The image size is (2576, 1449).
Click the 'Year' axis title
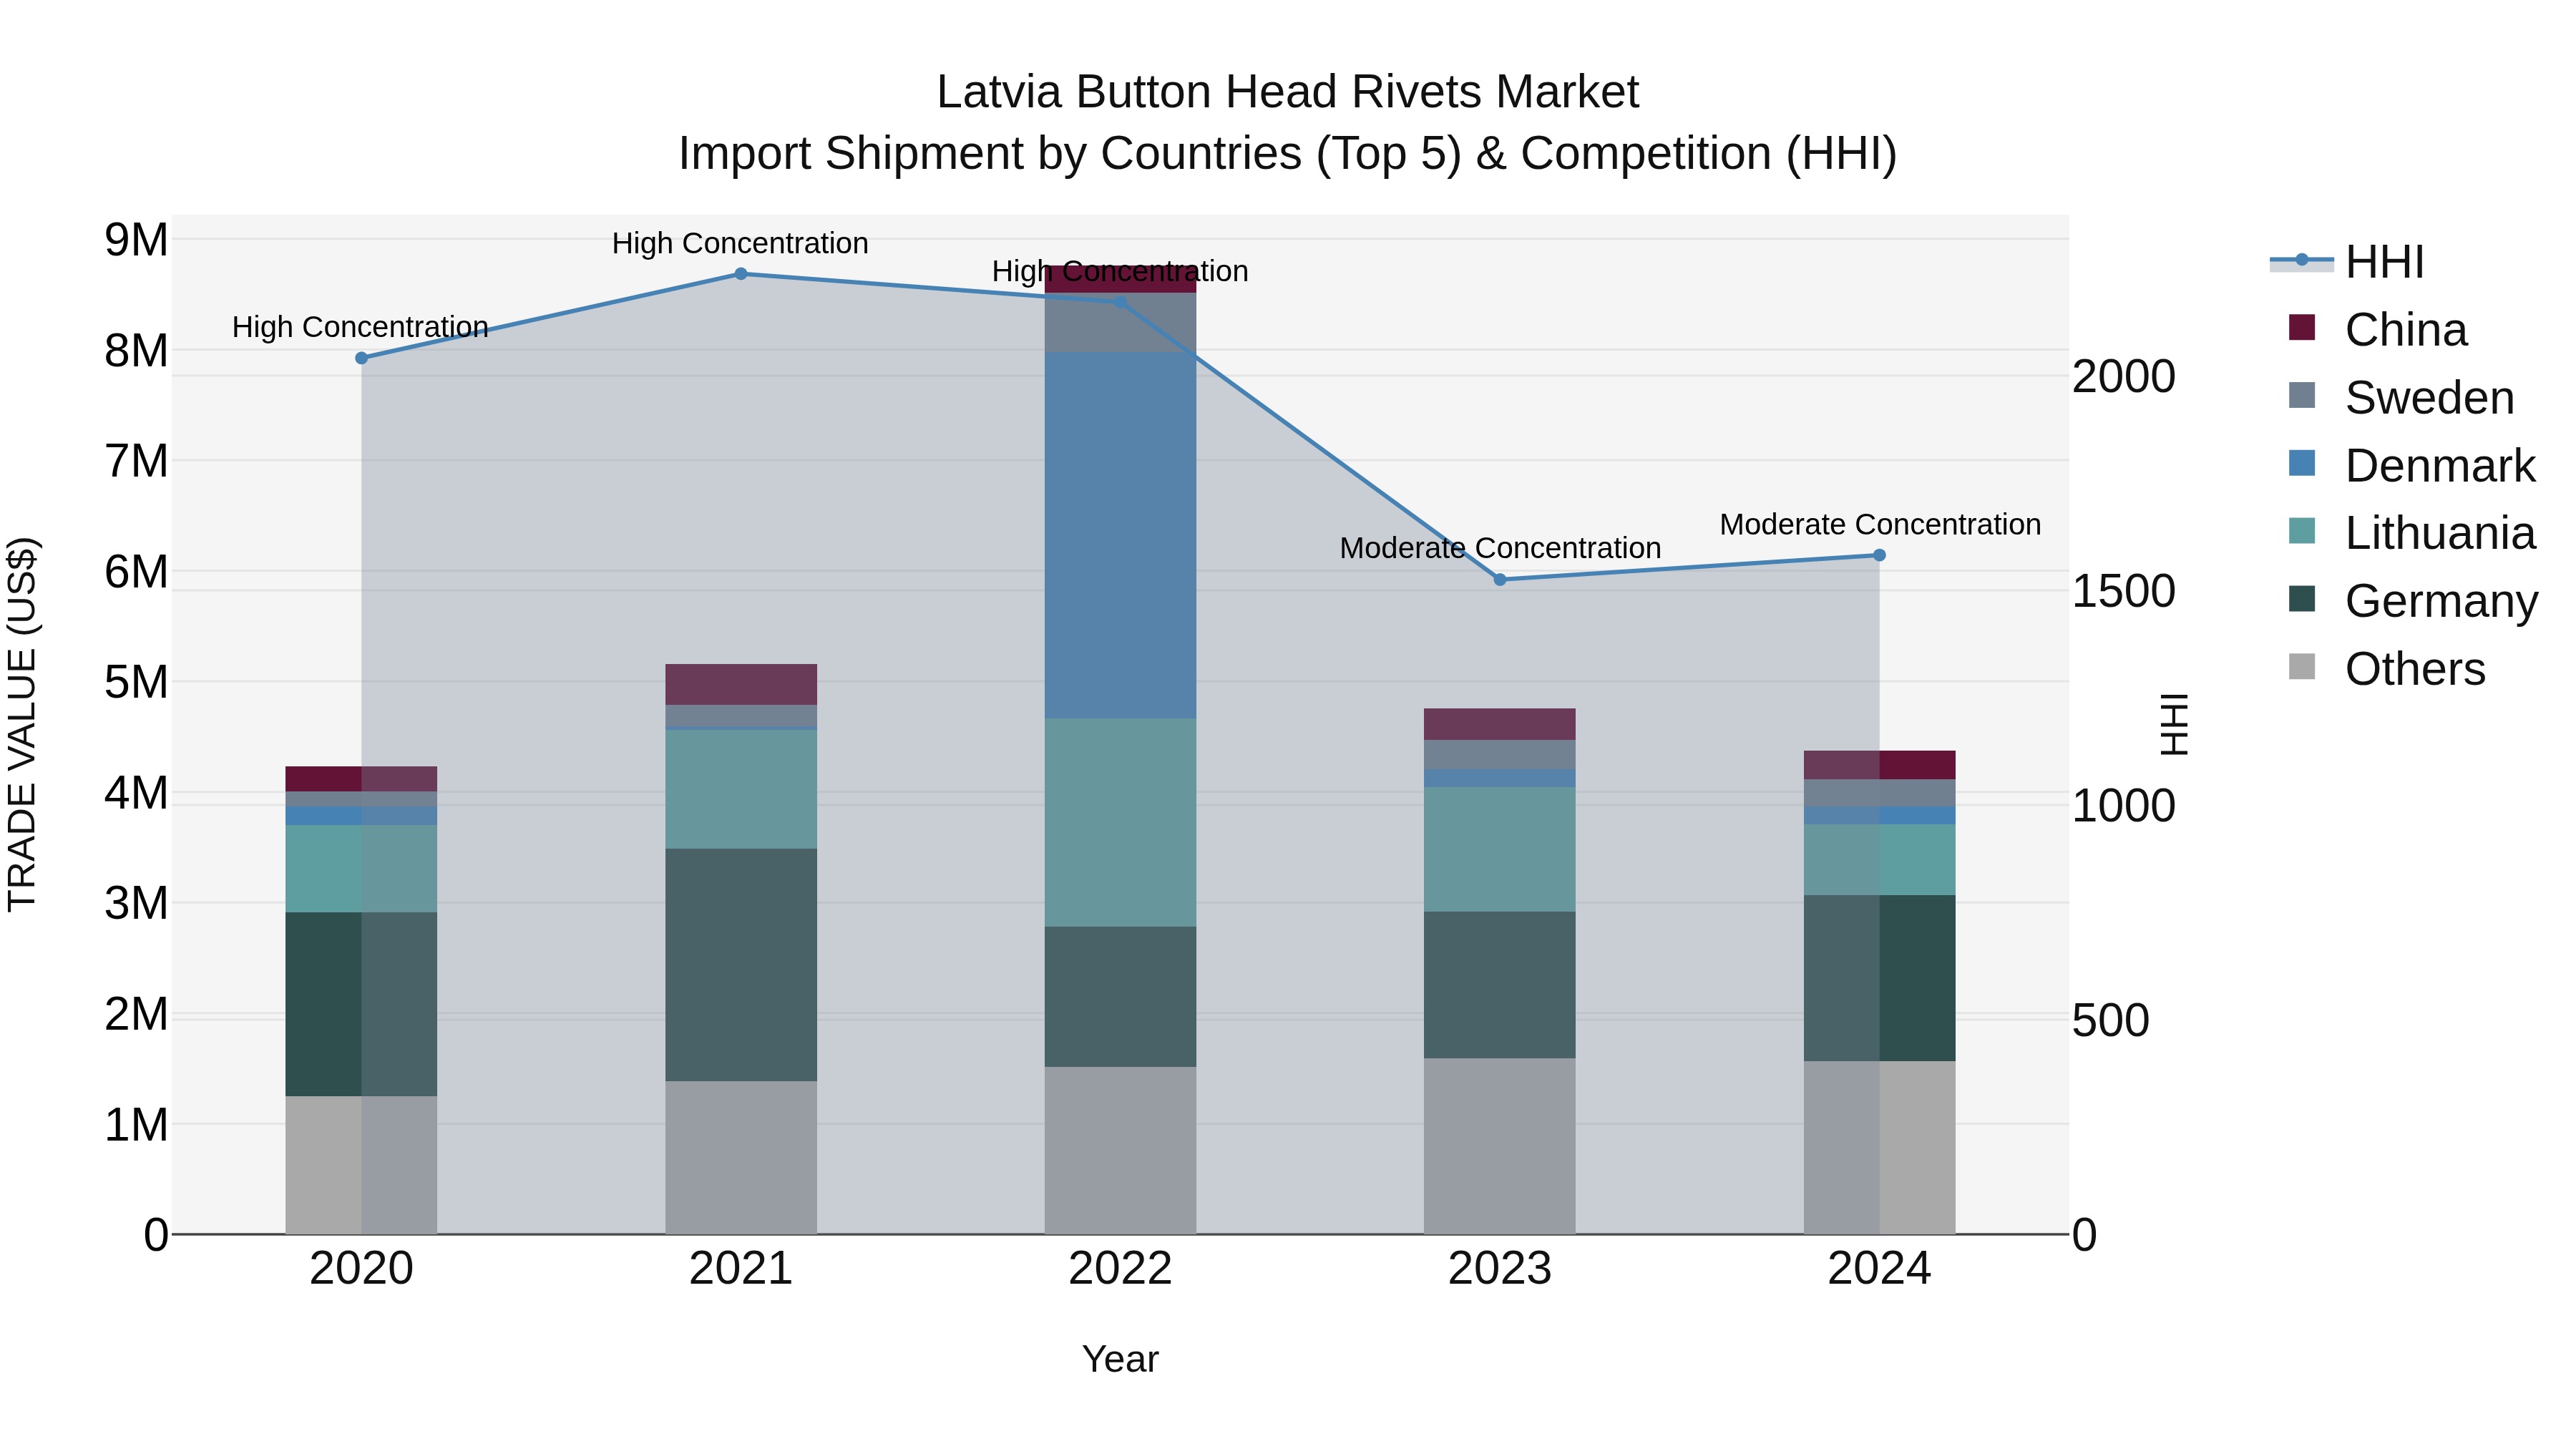(1120, 1359)
